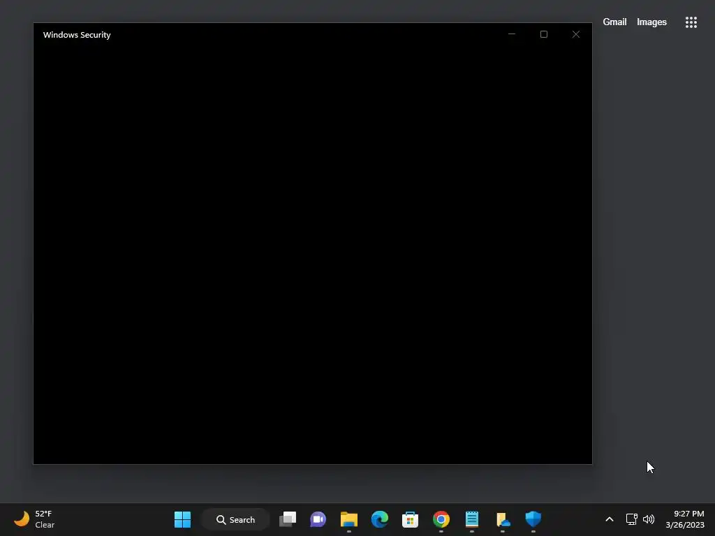Open the Google apps grid icon

click(691, 22)
